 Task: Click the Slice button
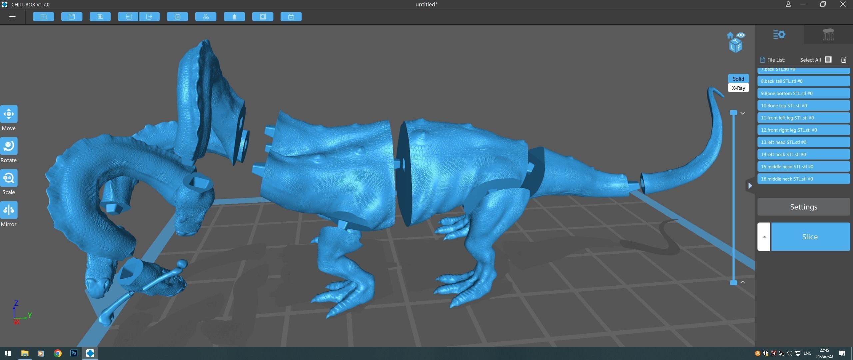click(810, 237)
